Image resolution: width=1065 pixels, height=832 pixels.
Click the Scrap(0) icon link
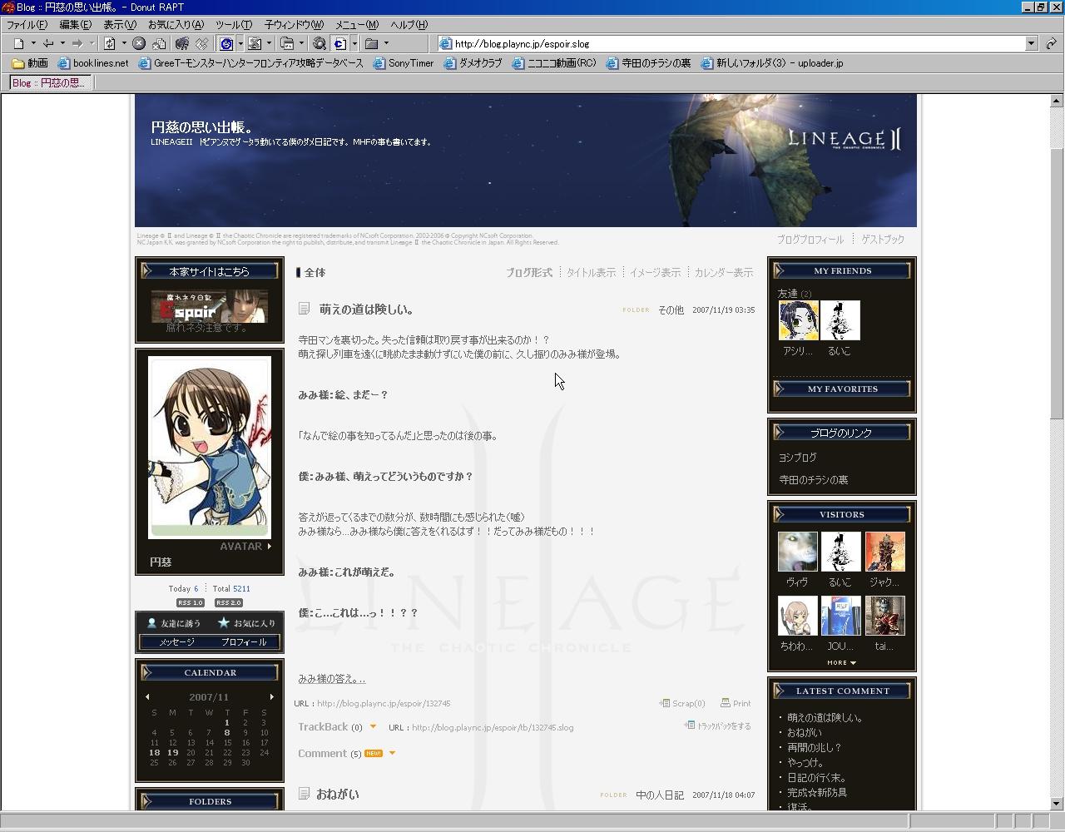point(682,703)
